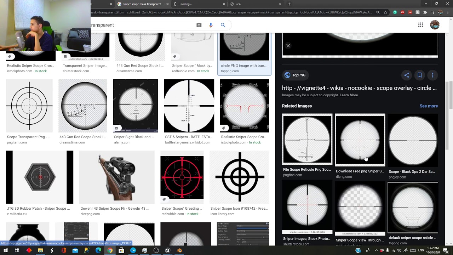Switch to Unreal Engine on the taskbar
453x255 pixels.
click(168, 250)
